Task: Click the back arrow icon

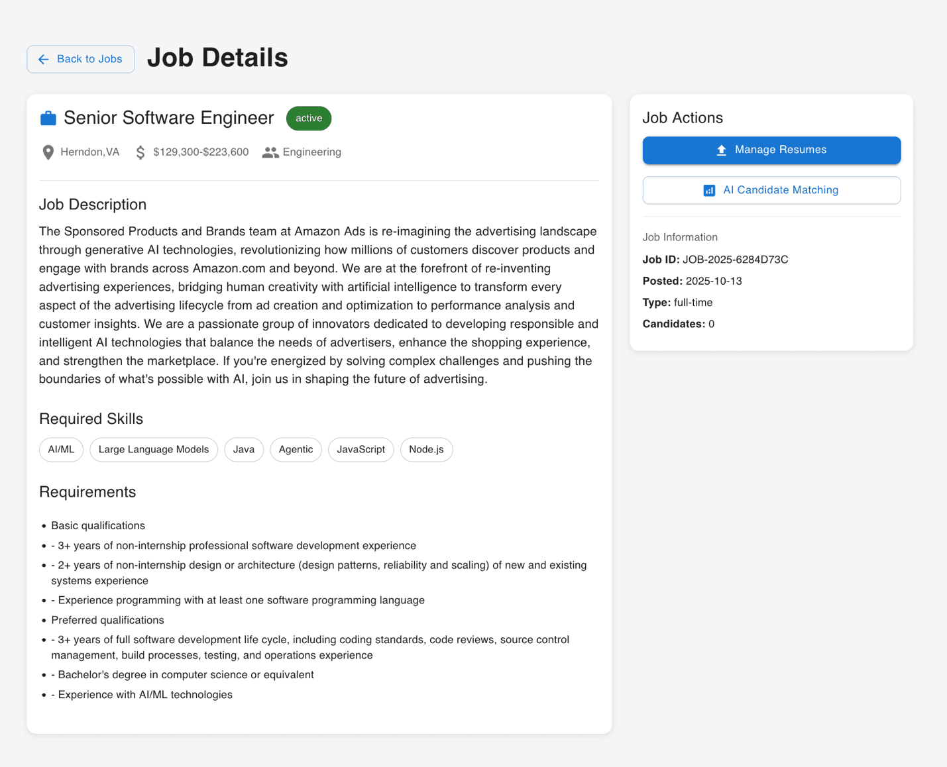Action: (x=44, y=60)
